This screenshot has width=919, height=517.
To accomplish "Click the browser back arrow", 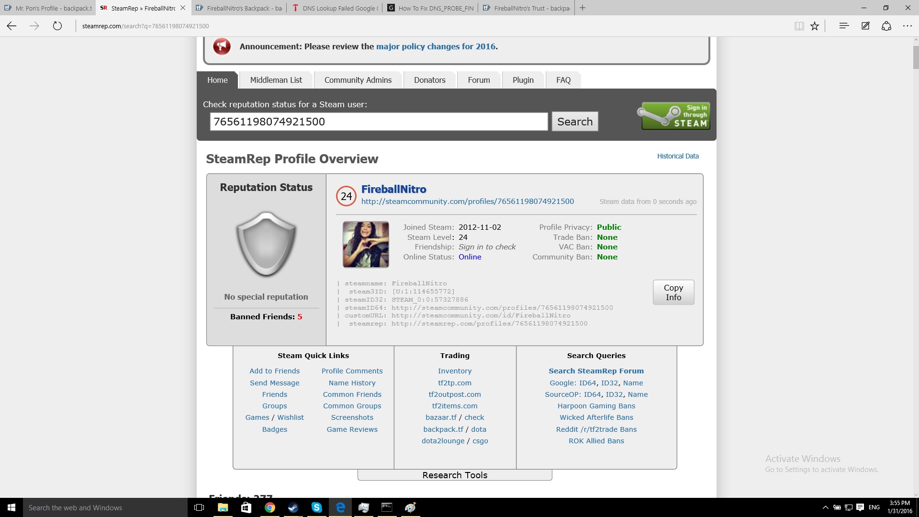I will (x=11, y=26).
